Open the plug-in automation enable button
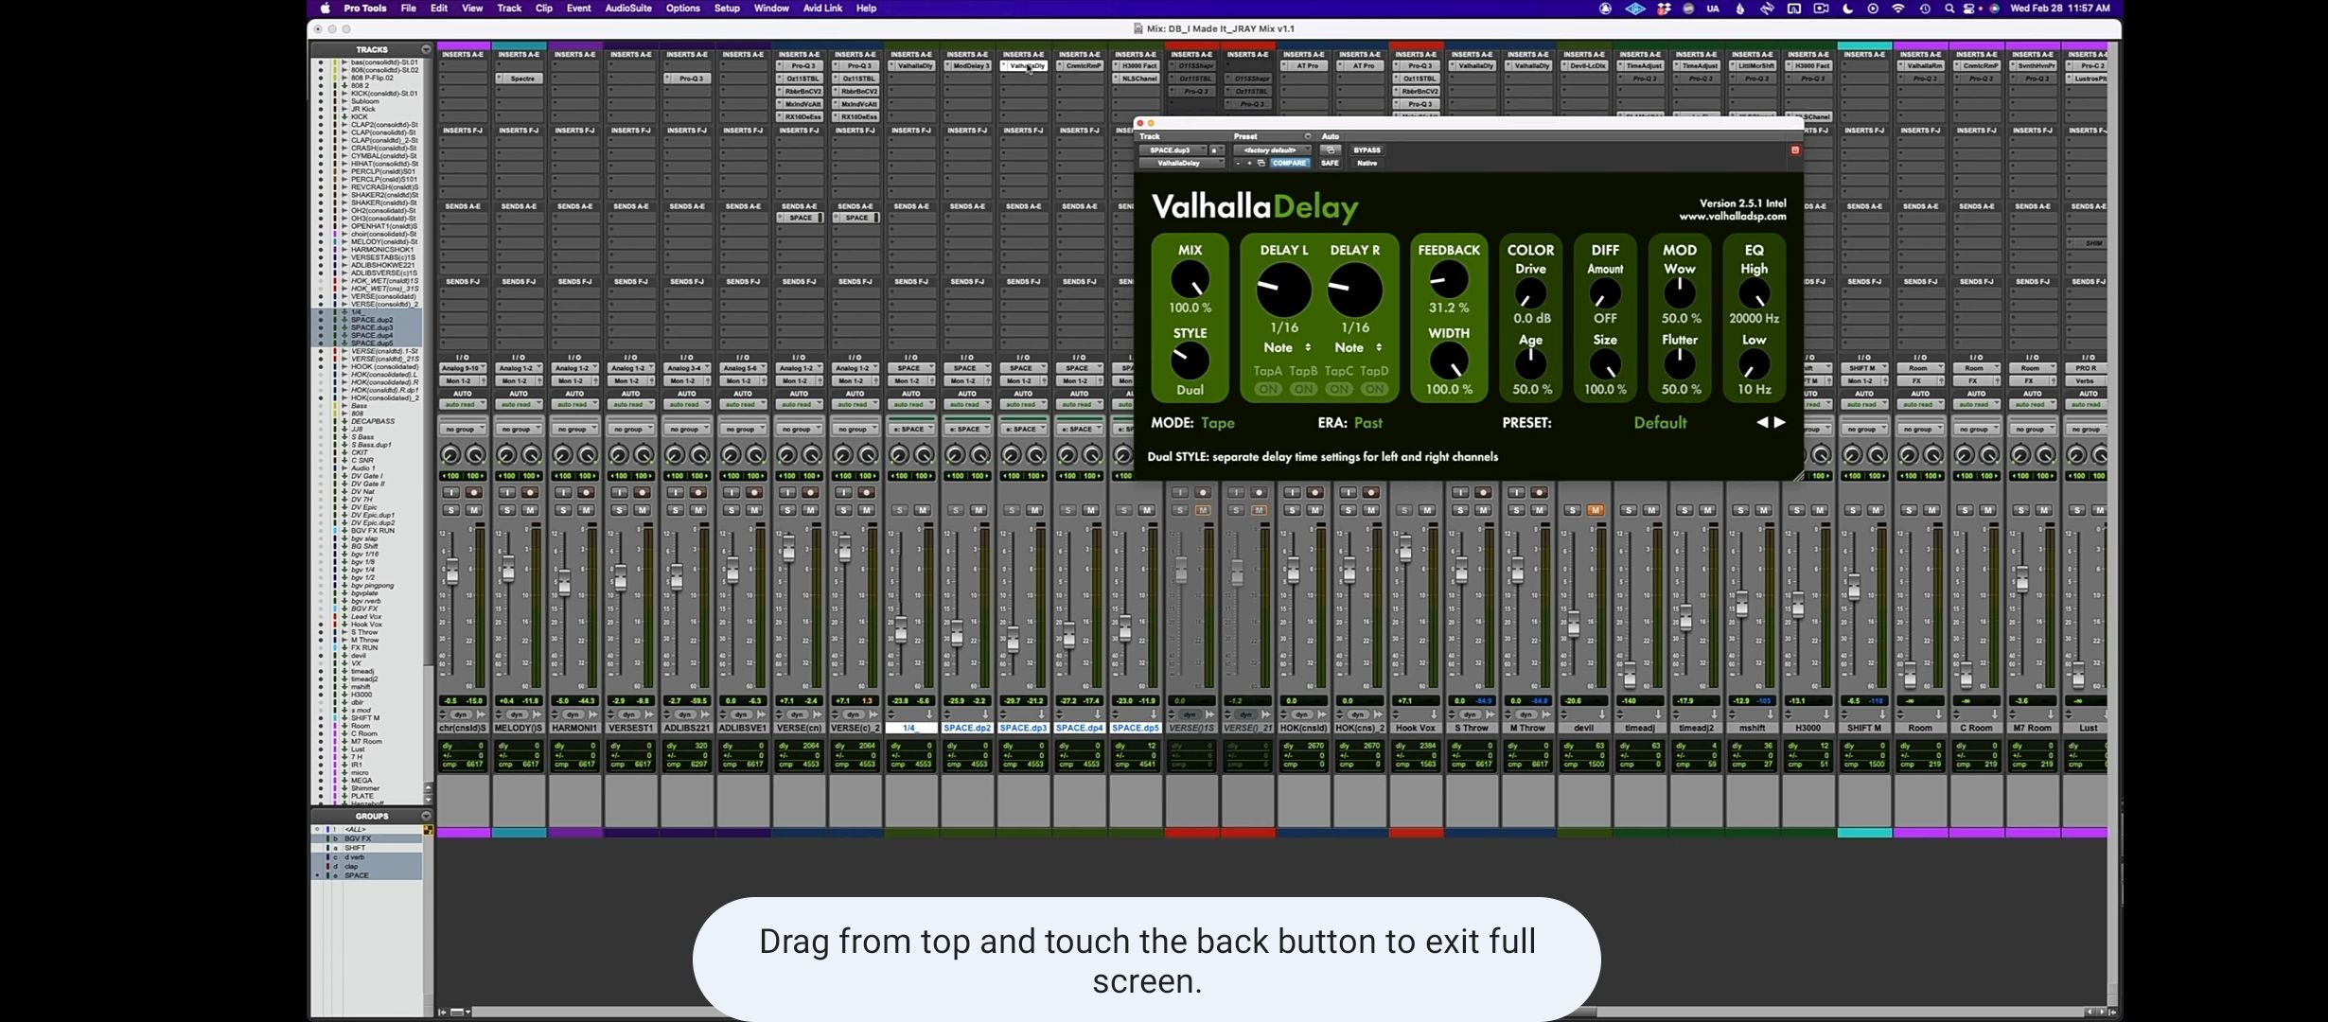This screenshot has width=2328, height=1022. pos(1331,150)
